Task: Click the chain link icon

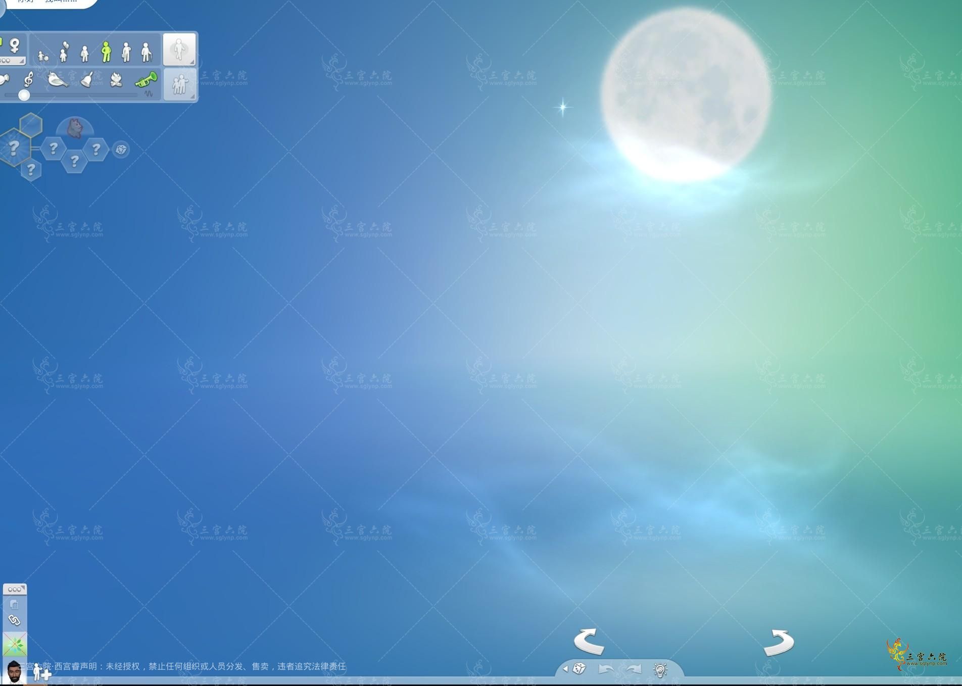Action: pos(15,620)
